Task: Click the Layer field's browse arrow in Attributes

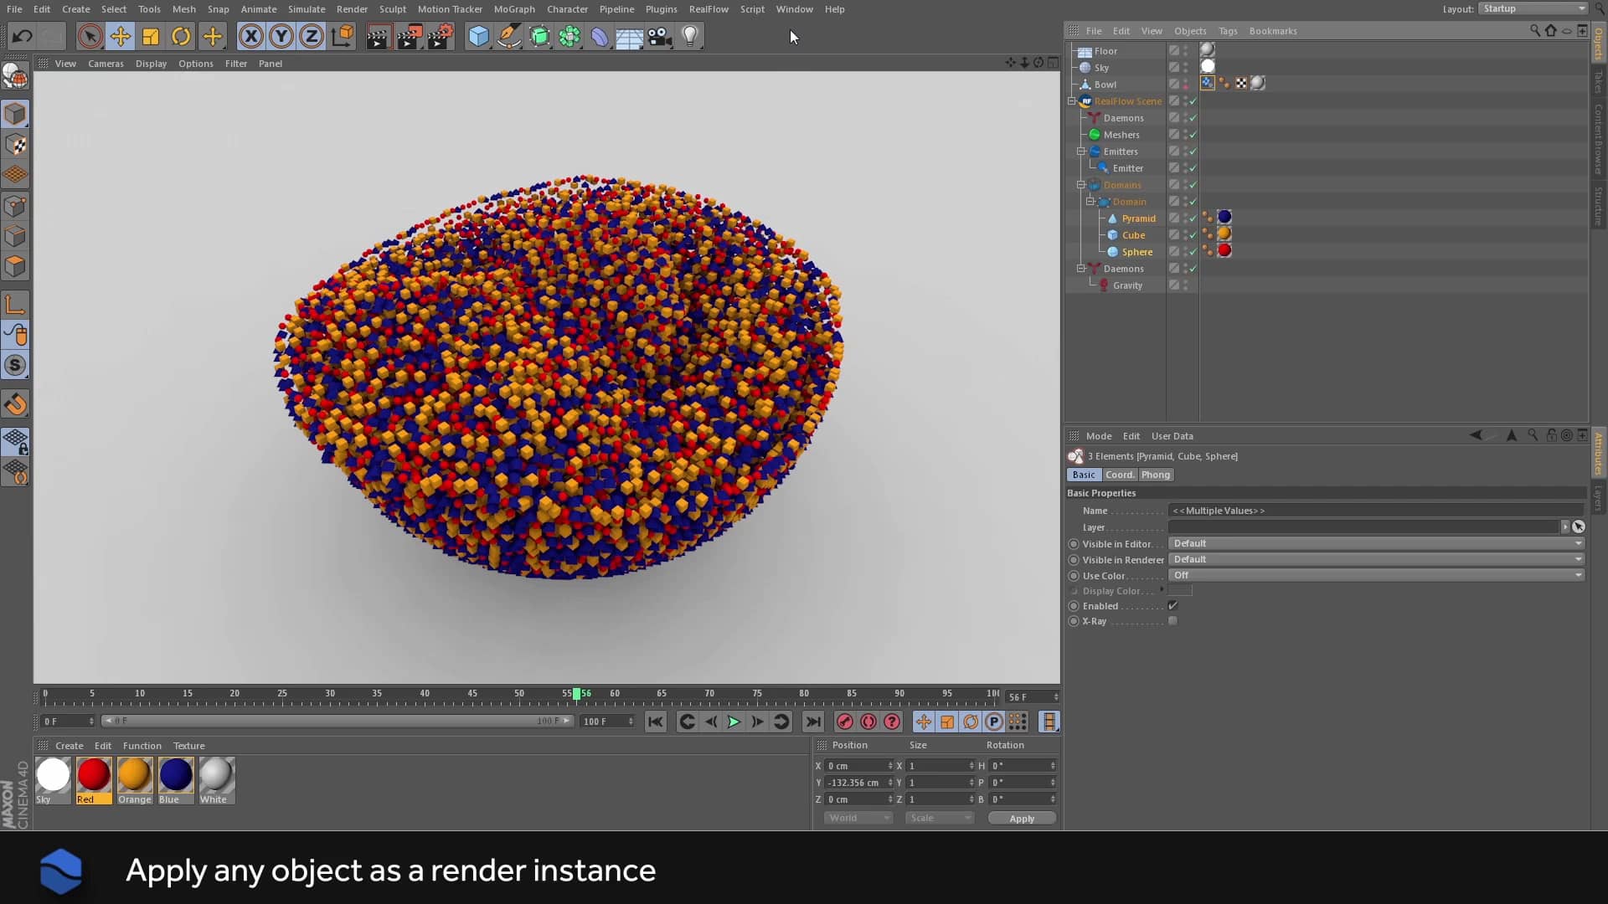Action: tap(1567, 526)
